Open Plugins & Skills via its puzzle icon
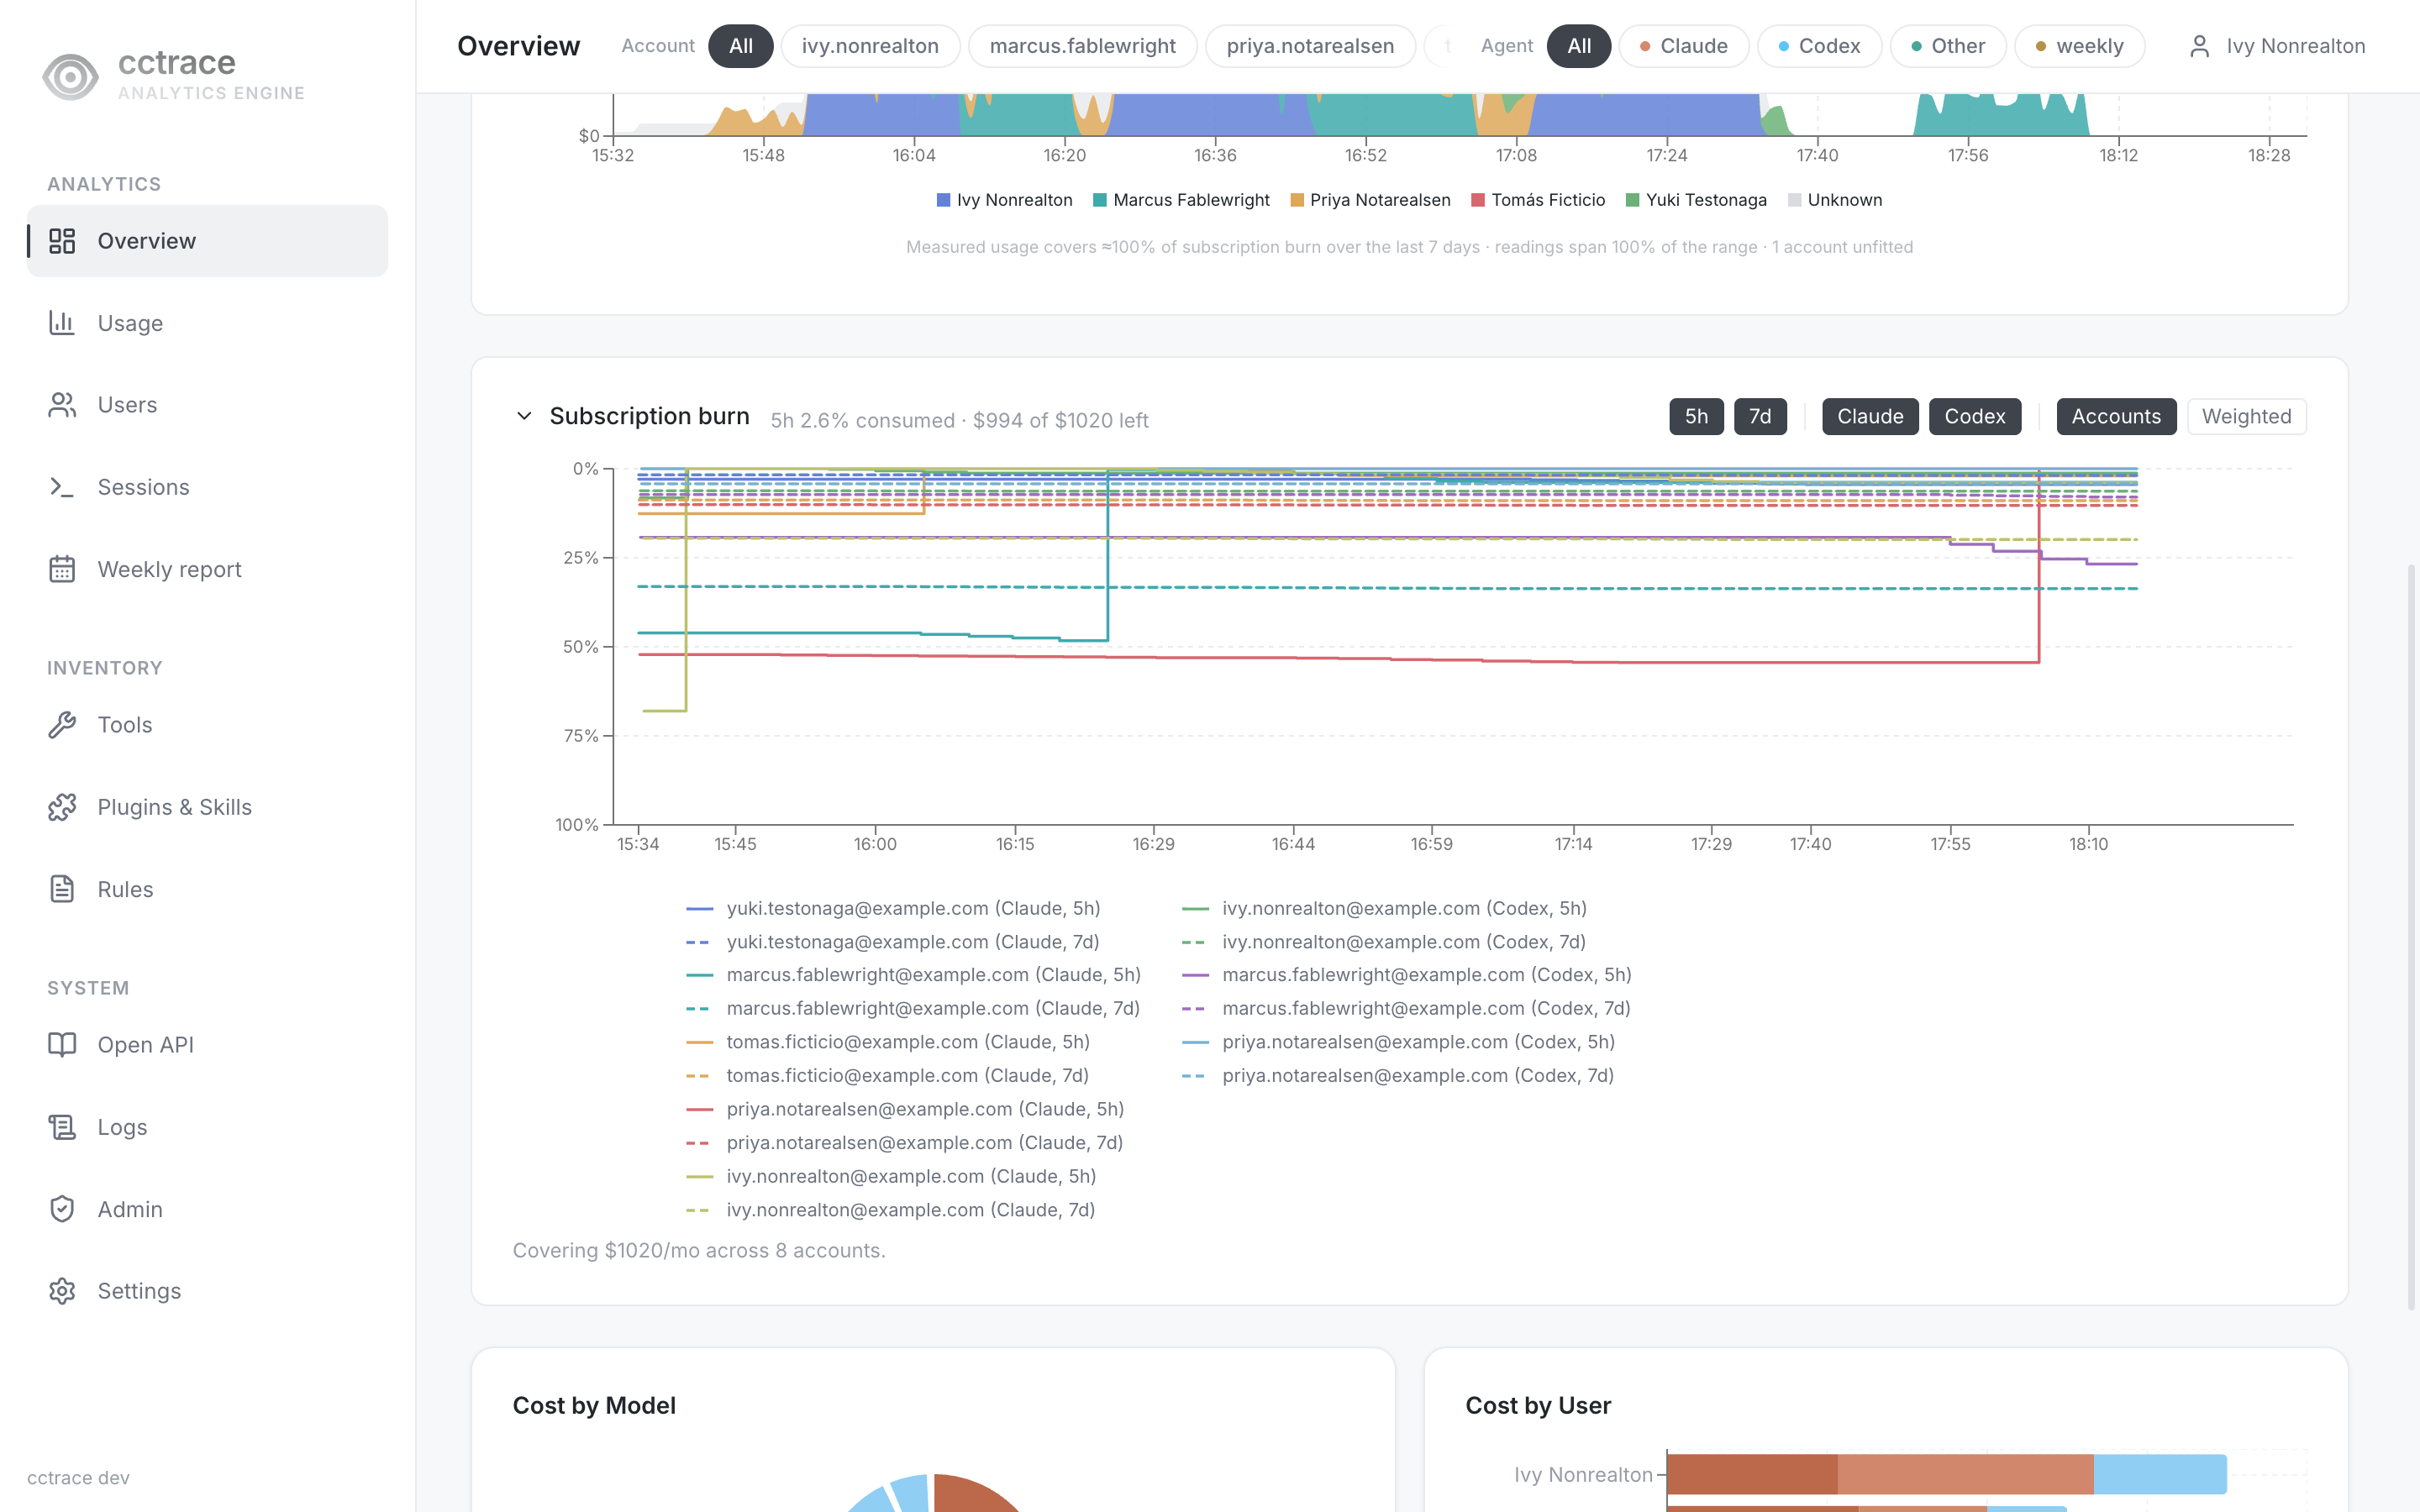 62,807
